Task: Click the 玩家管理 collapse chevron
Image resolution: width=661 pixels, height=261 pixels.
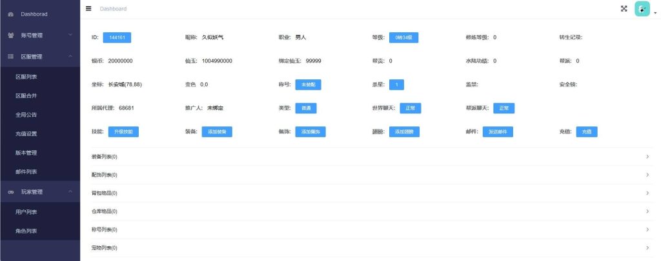Action: coord(70,191)
